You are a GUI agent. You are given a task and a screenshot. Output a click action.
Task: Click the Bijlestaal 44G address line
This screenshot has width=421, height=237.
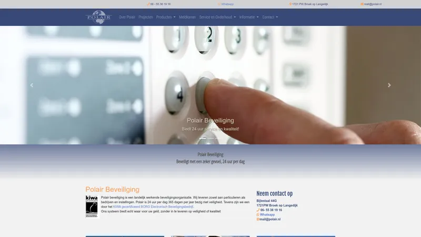(x=266, y=201)
